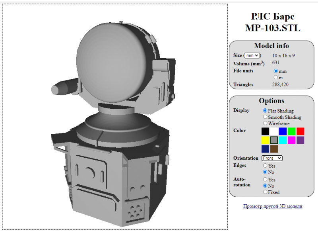Enable Auto-rotation by selecting Yes
318x231 pixels.
coord(265,180)
